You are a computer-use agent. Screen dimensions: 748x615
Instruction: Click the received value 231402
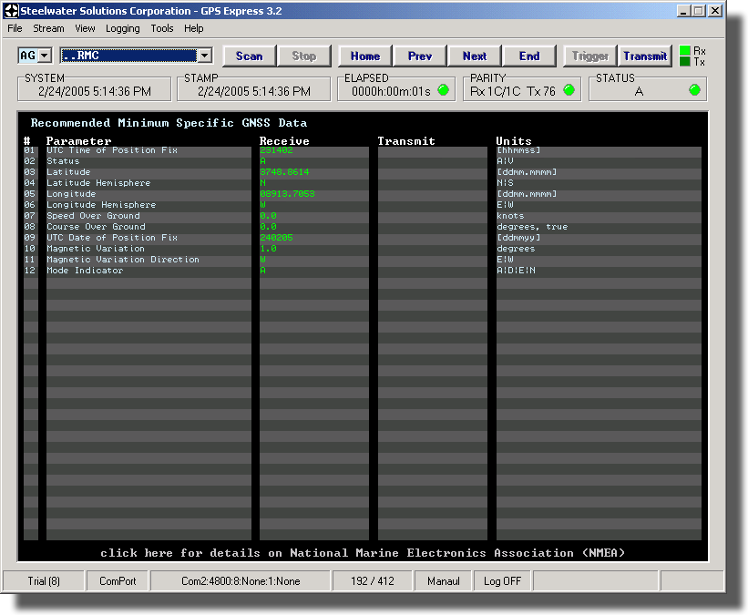coord(276,150)
